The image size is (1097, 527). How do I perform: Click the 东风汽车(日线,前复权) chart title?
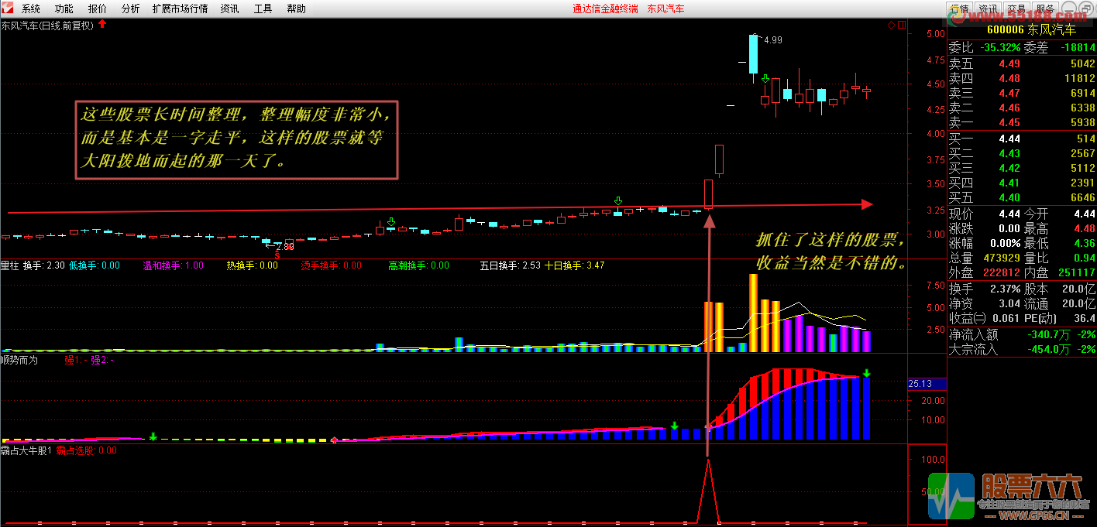(x=47, y=25)
